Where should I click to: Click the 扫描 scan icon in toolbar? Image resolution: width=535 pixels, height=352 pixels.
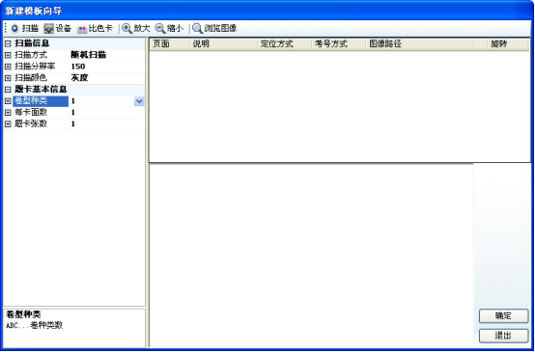click(x=15, y=29)
